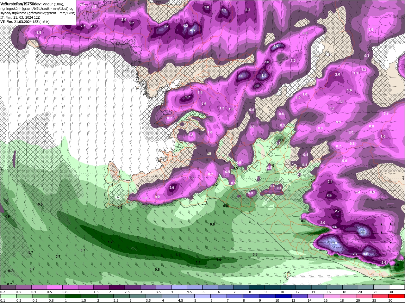Click the 1.2 value in dark green rain band

point(110,242)
